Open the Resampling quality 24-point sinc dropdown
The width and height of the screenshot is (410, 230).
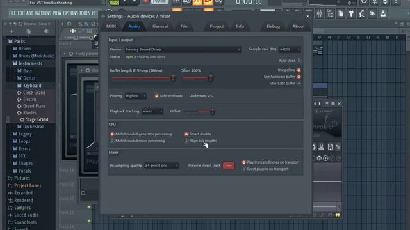[161, 165]
